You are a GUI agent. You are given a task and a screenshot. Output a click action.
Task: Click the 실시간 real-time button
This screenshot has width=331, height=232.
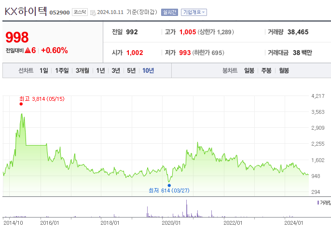169,12
